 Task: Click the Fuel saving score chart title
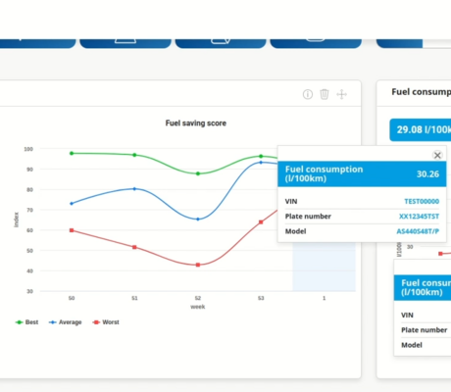tap(196, 123)
